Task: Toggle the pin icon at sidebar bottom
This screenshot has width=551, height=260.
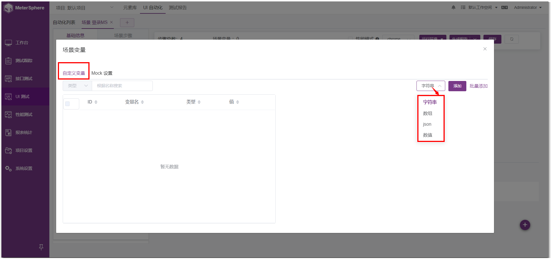Action: pos(41,247)
